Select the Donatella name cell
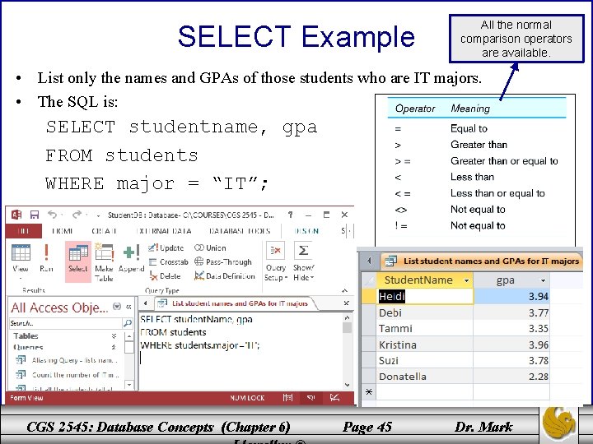Screen dimensions: 593x444 point(425,376)
